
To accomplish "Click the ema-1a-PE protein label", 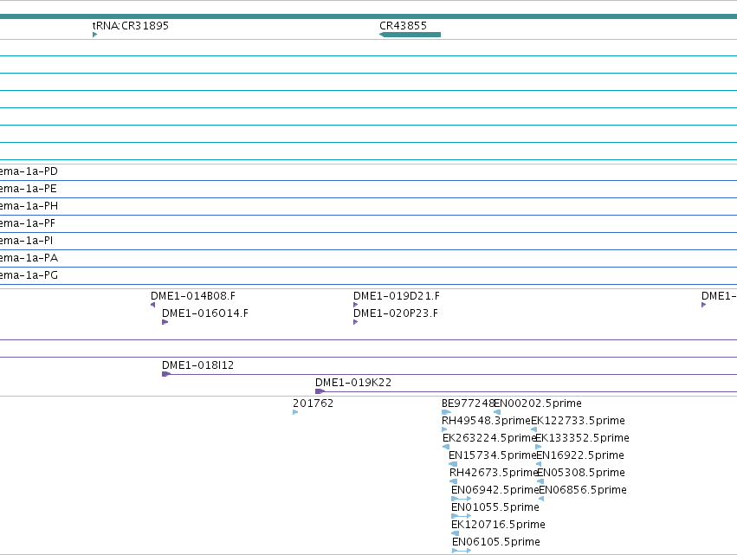I will click(x=29, y=189).
